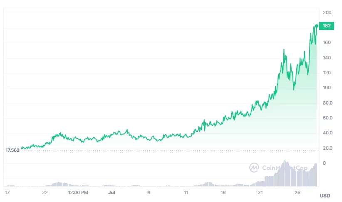Select the Jul label on the date axis
Screen dimensions: 342x202
click(111, 192)
